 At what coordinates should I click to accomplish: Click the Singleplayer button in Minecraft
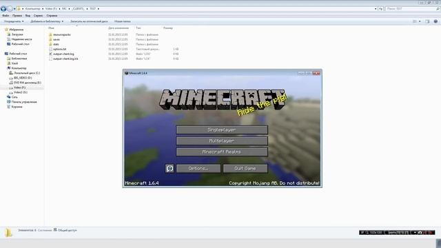pos(222,130)
